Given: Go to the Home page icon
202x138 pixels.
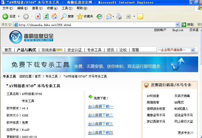Looking at the screenshot, I should pyautogui.click(x=54, y=16).
